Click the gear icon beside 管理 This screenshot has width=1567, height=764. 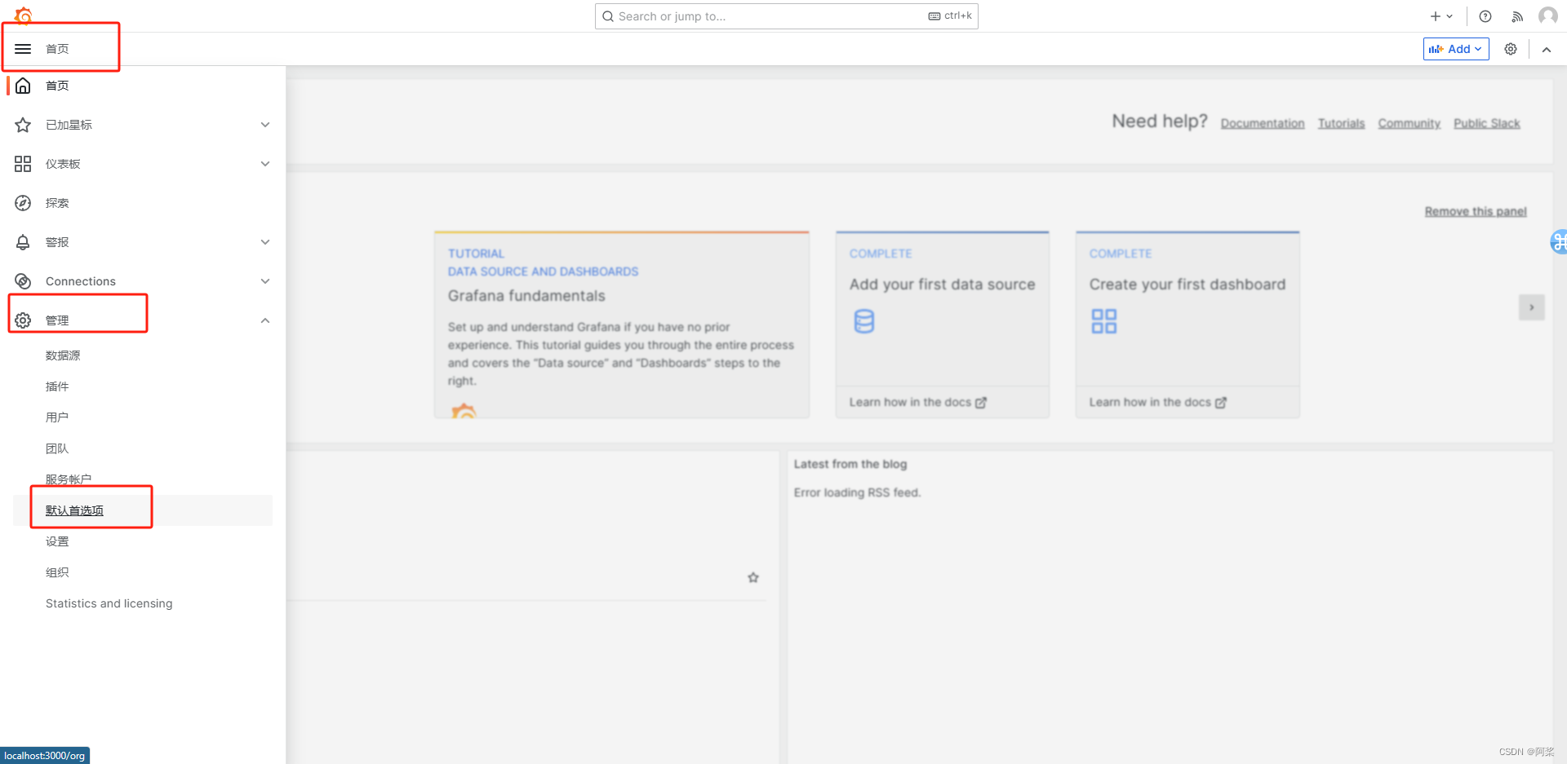[x=23, y=320]
